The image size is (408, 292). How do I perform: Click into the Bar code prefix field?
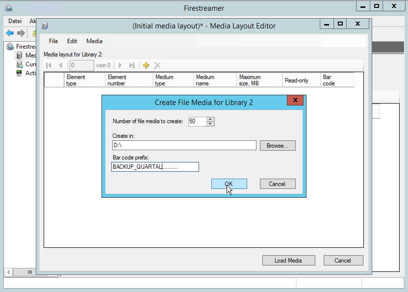coord(155,167)
